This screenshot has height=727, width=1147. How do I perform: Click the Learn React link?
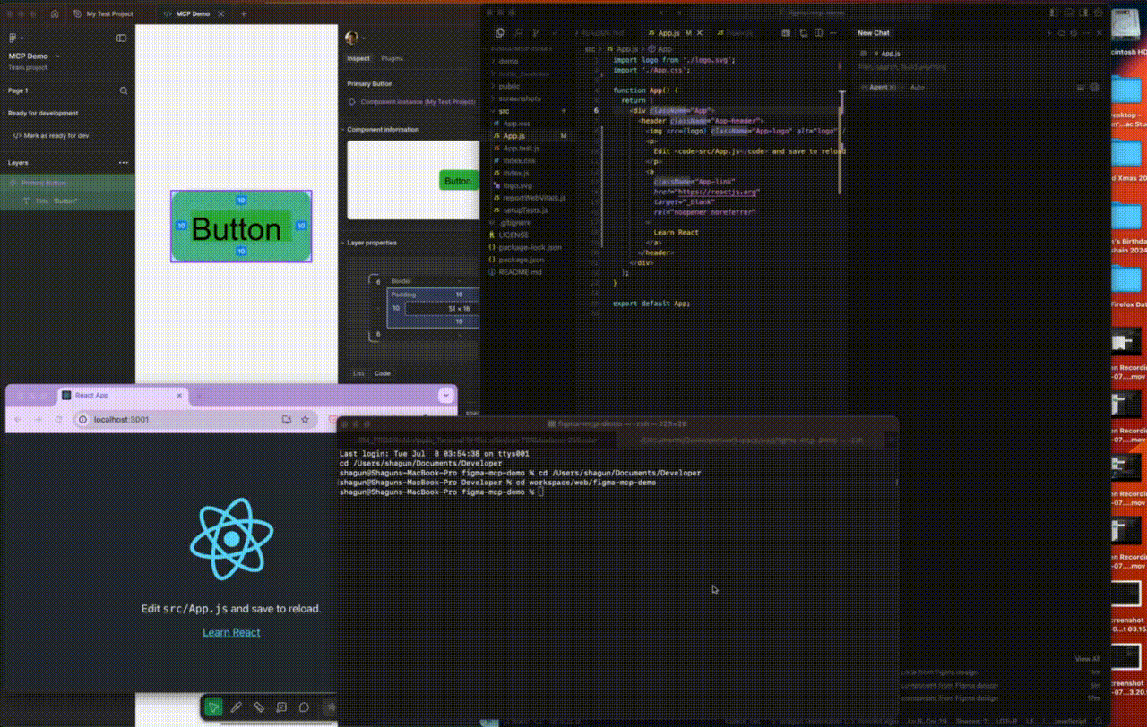coord(231,632)
